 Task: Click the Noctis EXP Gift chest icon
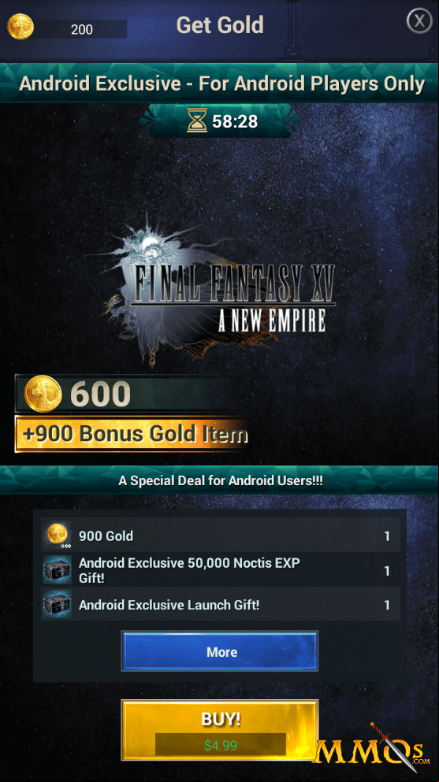coord(57,570)
